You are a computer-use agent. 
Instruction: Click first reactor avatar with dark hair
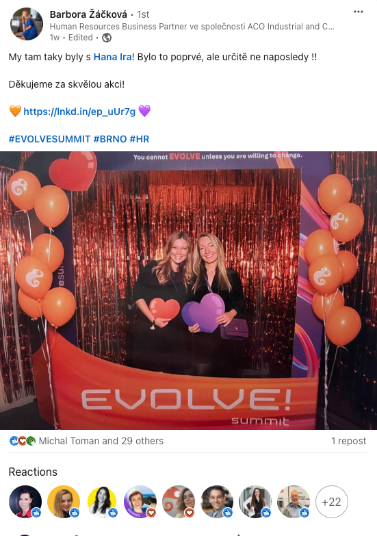(25, 502)
